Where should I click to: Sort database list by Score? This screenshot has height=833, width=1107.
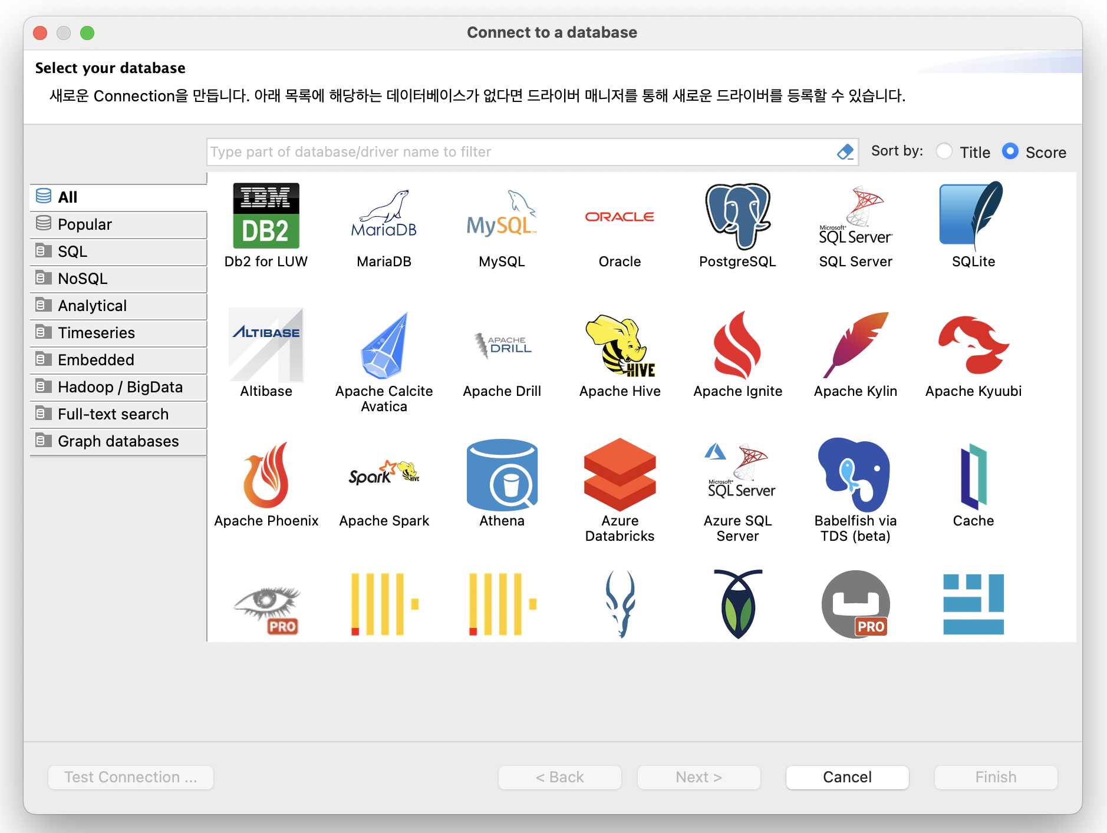point(1010,151)
